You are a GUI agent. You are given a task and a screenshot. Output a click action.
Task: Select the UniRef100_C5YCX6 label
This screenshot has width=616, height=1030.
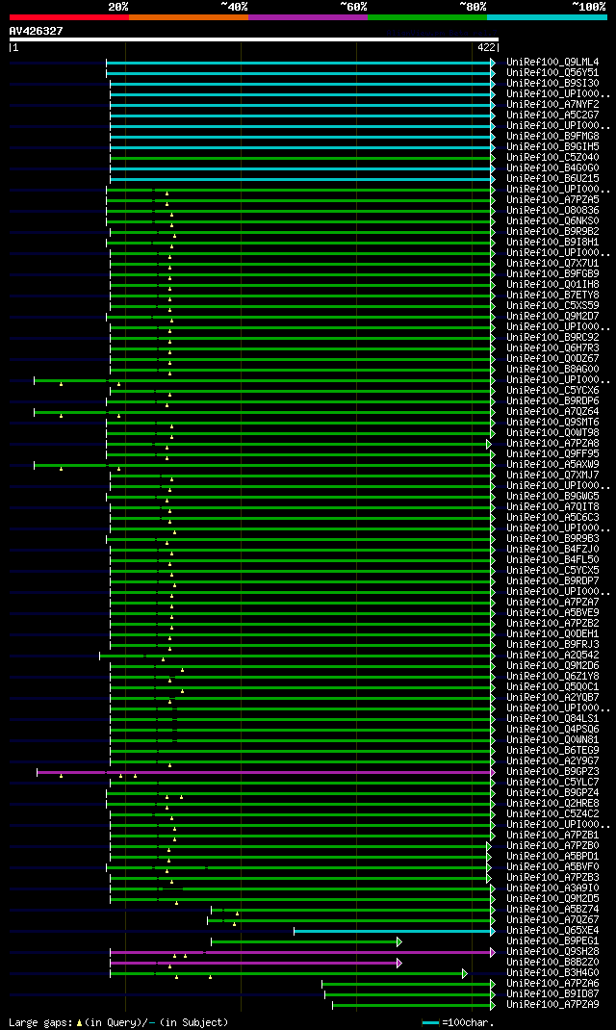pos(552,391)
